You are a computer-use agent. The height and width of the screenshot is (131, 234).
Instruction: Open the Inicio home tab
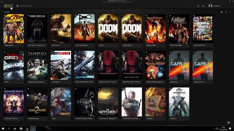pyautogui.click(x=8, y=6)
